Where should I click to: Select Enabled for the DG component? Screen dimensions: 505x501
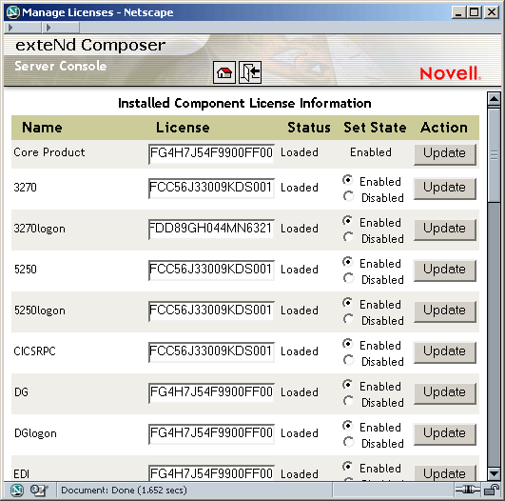(x=348, y=385)
